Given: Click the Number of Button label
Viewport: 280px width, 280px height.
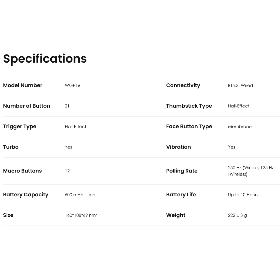Looking at the screenshot, I should pyautogui.click(x=27, y=106).
